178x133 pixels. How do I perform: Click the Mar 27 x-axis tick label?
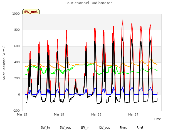point(133,114)
